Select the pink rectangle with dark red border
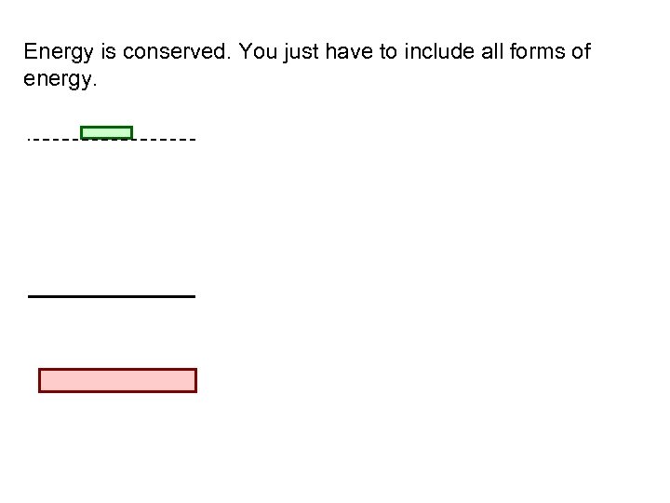Image resolution: width=670 pixels, height=503 pixels. pyautogui.click(x=117, y=381)
